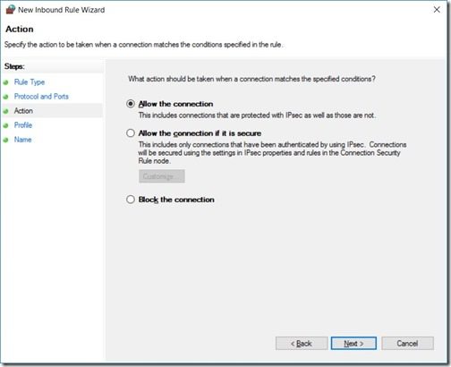Image resolution: width=451 pixels, height=367 pixels.
Task: Click the Block the connection label text
Action: click(x=176, y=200)
